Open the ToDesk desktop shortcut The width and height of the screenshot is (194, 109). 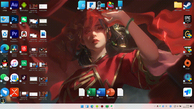pos(188,92)
